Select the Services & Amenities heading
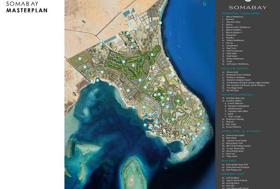 coord(237,95)
